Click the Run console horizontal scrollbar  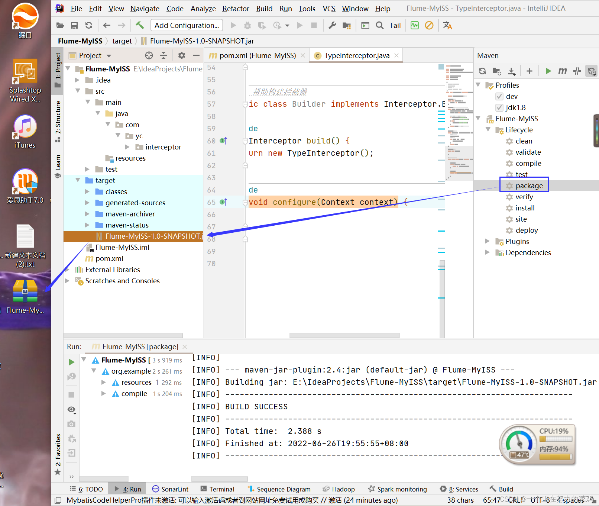[219, 479]
